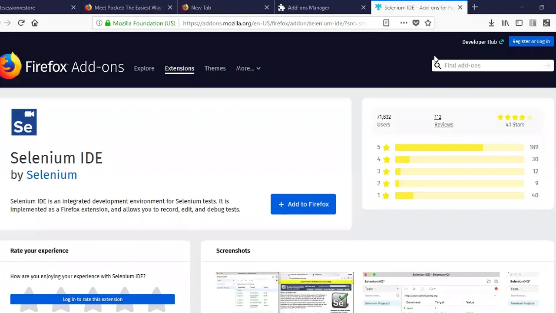Go to the browser home page
This screenshot has width=556, height=313.
pos(35,23)
